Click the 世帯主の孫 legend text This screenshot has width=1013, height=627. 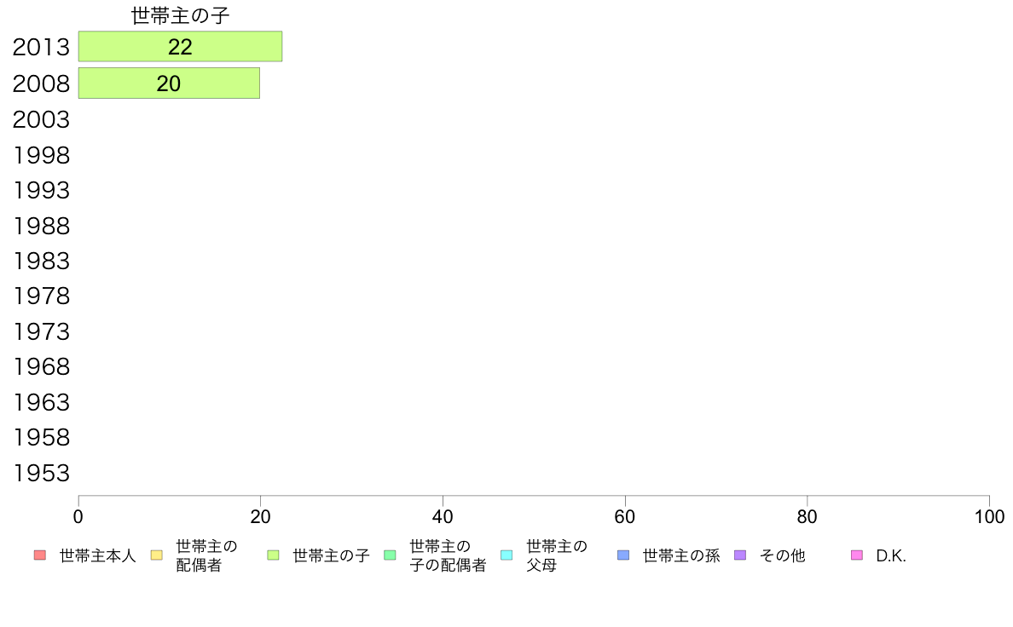tap(681, 555)
